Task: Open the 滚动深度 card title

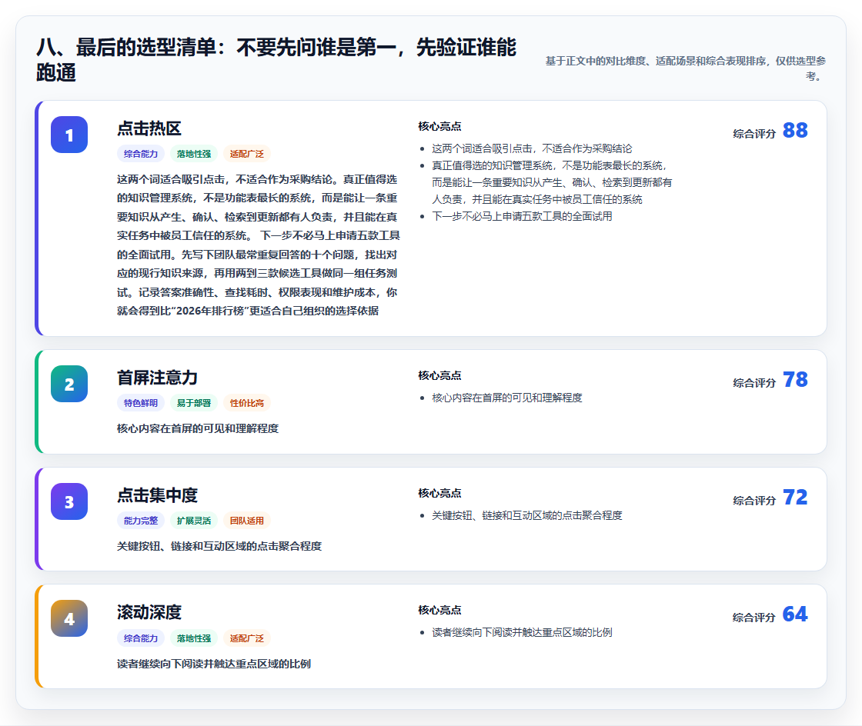Action: click(x=149, y=612)
